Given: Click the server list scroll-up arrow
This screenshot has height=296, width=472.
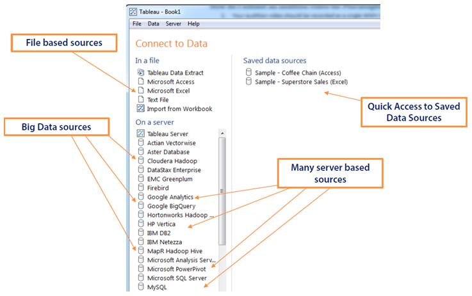Looking at the screenshot, I should click(x=222, y=133).
